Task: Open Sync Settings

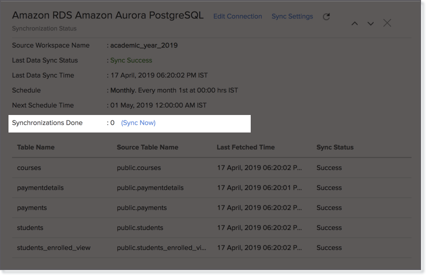Action: [292, 16]
